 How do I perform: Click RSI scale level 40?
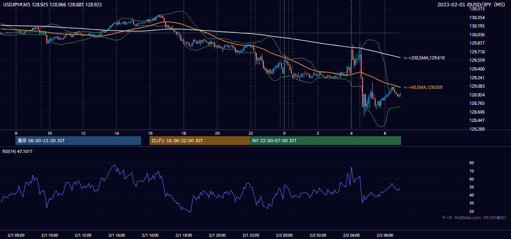pyautogui.click(x=471, y=195)
